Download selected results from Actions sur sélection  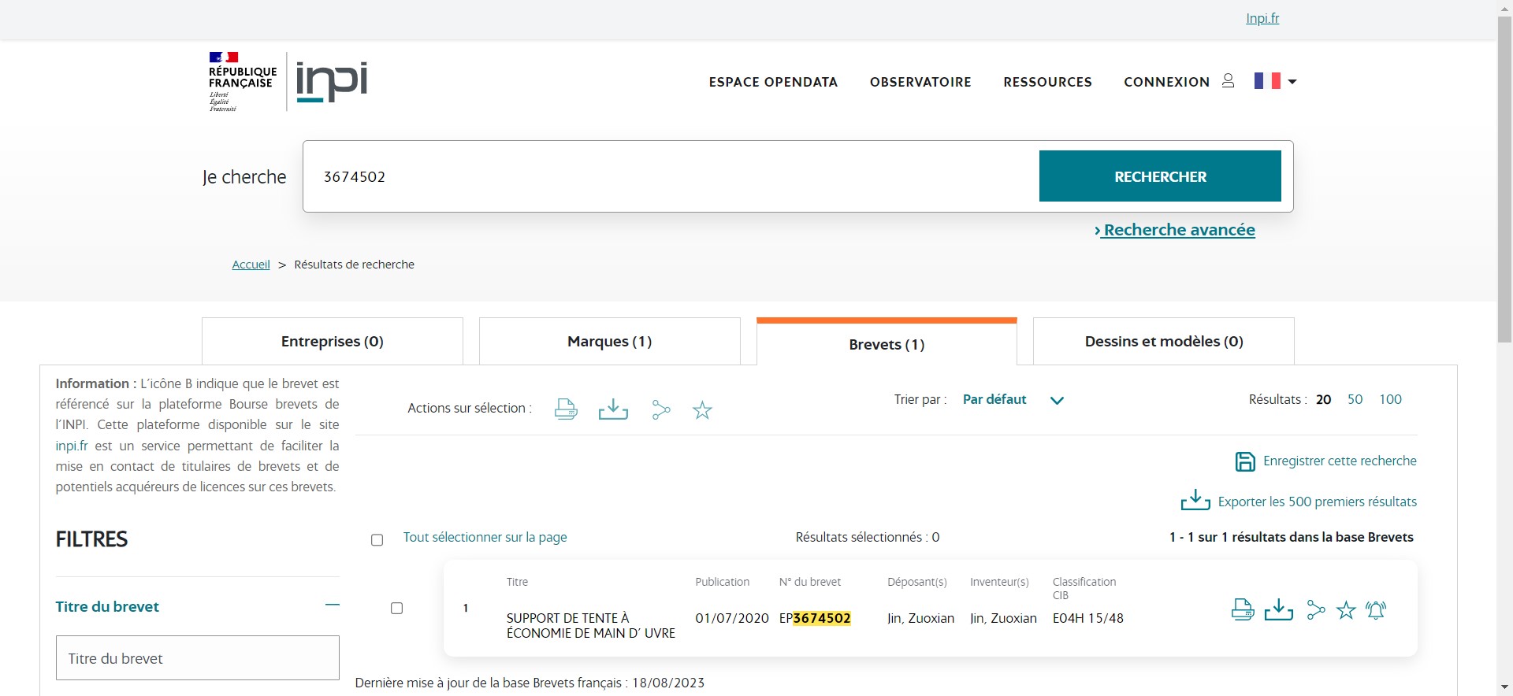[613, 409]
